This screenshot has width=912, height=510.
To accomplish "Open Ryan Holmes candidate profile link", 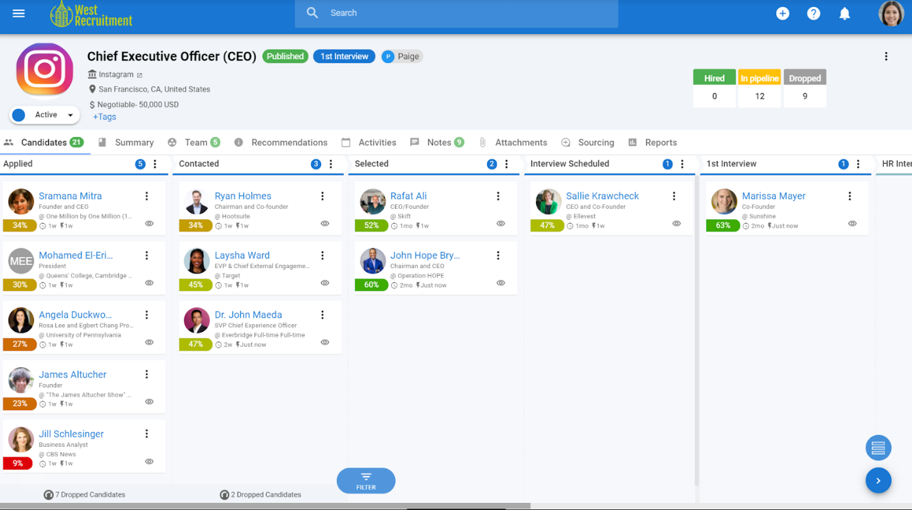I will (x=243, y=196).
